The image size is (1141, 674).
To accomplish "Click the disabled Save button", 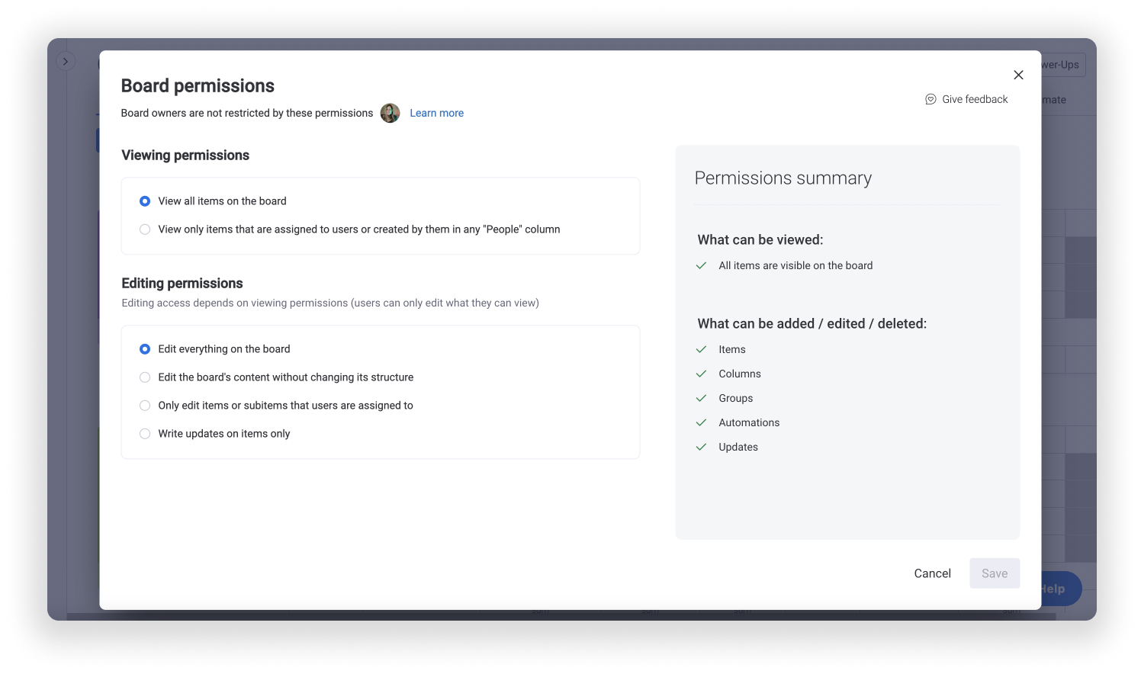I will coord(995,573).
